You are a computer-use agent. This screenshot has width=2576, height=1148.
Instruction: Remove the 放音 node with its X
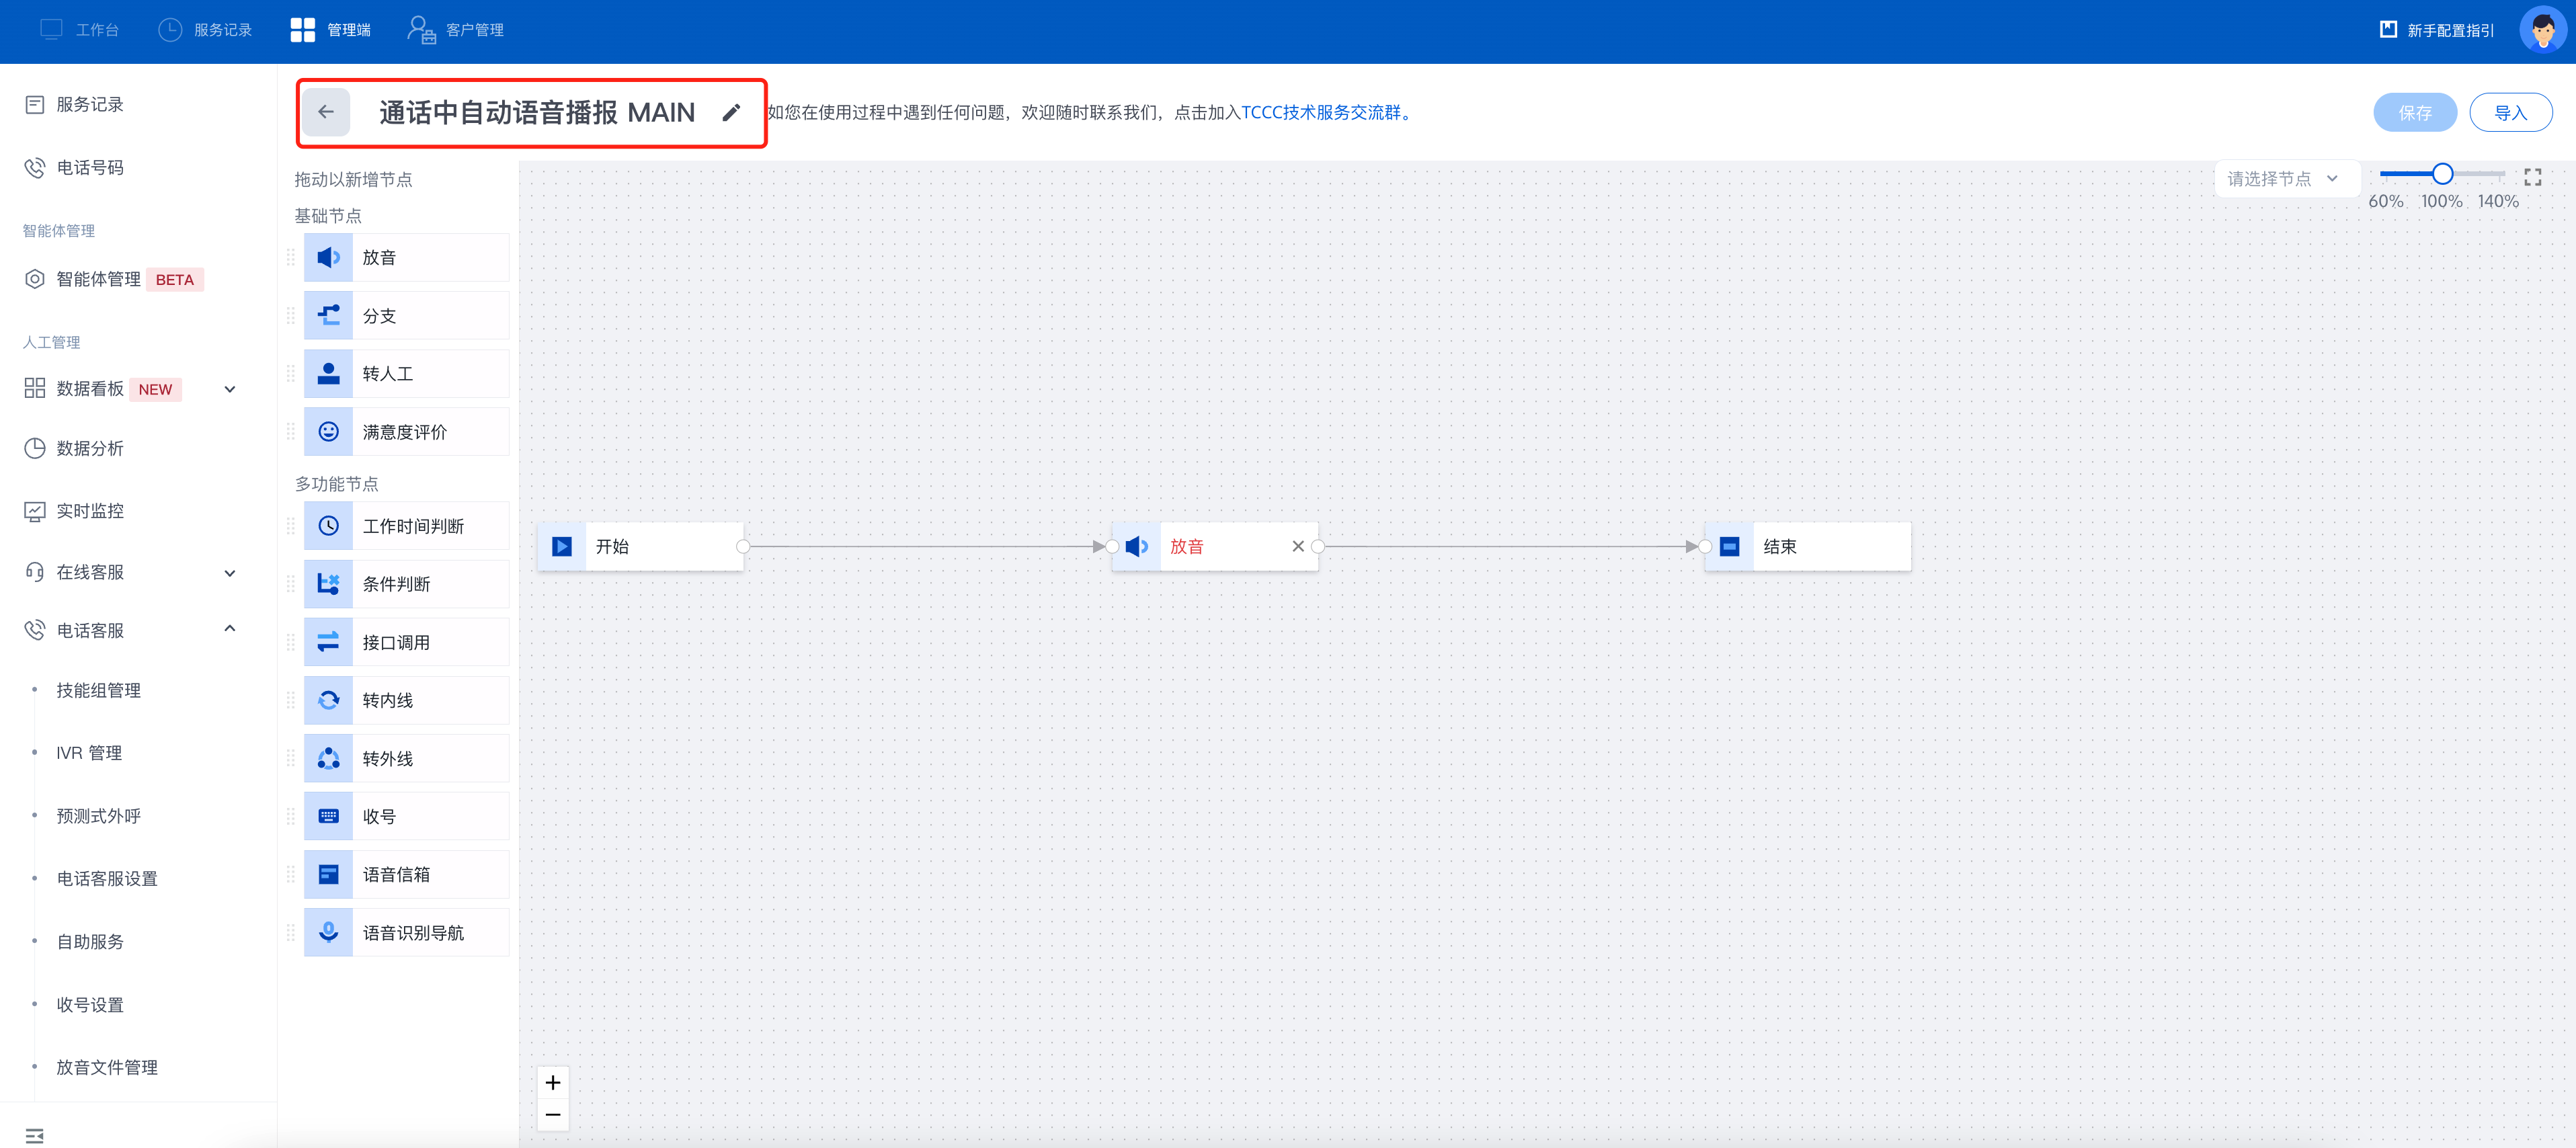click(x=1297, y=546)
